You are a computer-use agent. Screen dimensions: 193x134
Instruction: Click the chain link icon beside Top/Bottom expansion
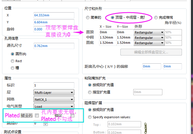(x=144, y=128)
